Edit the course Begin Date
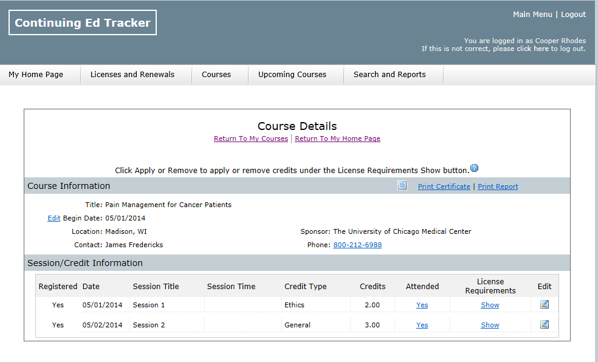The height and width of the screenshot is (362, 598). [54, 218]
